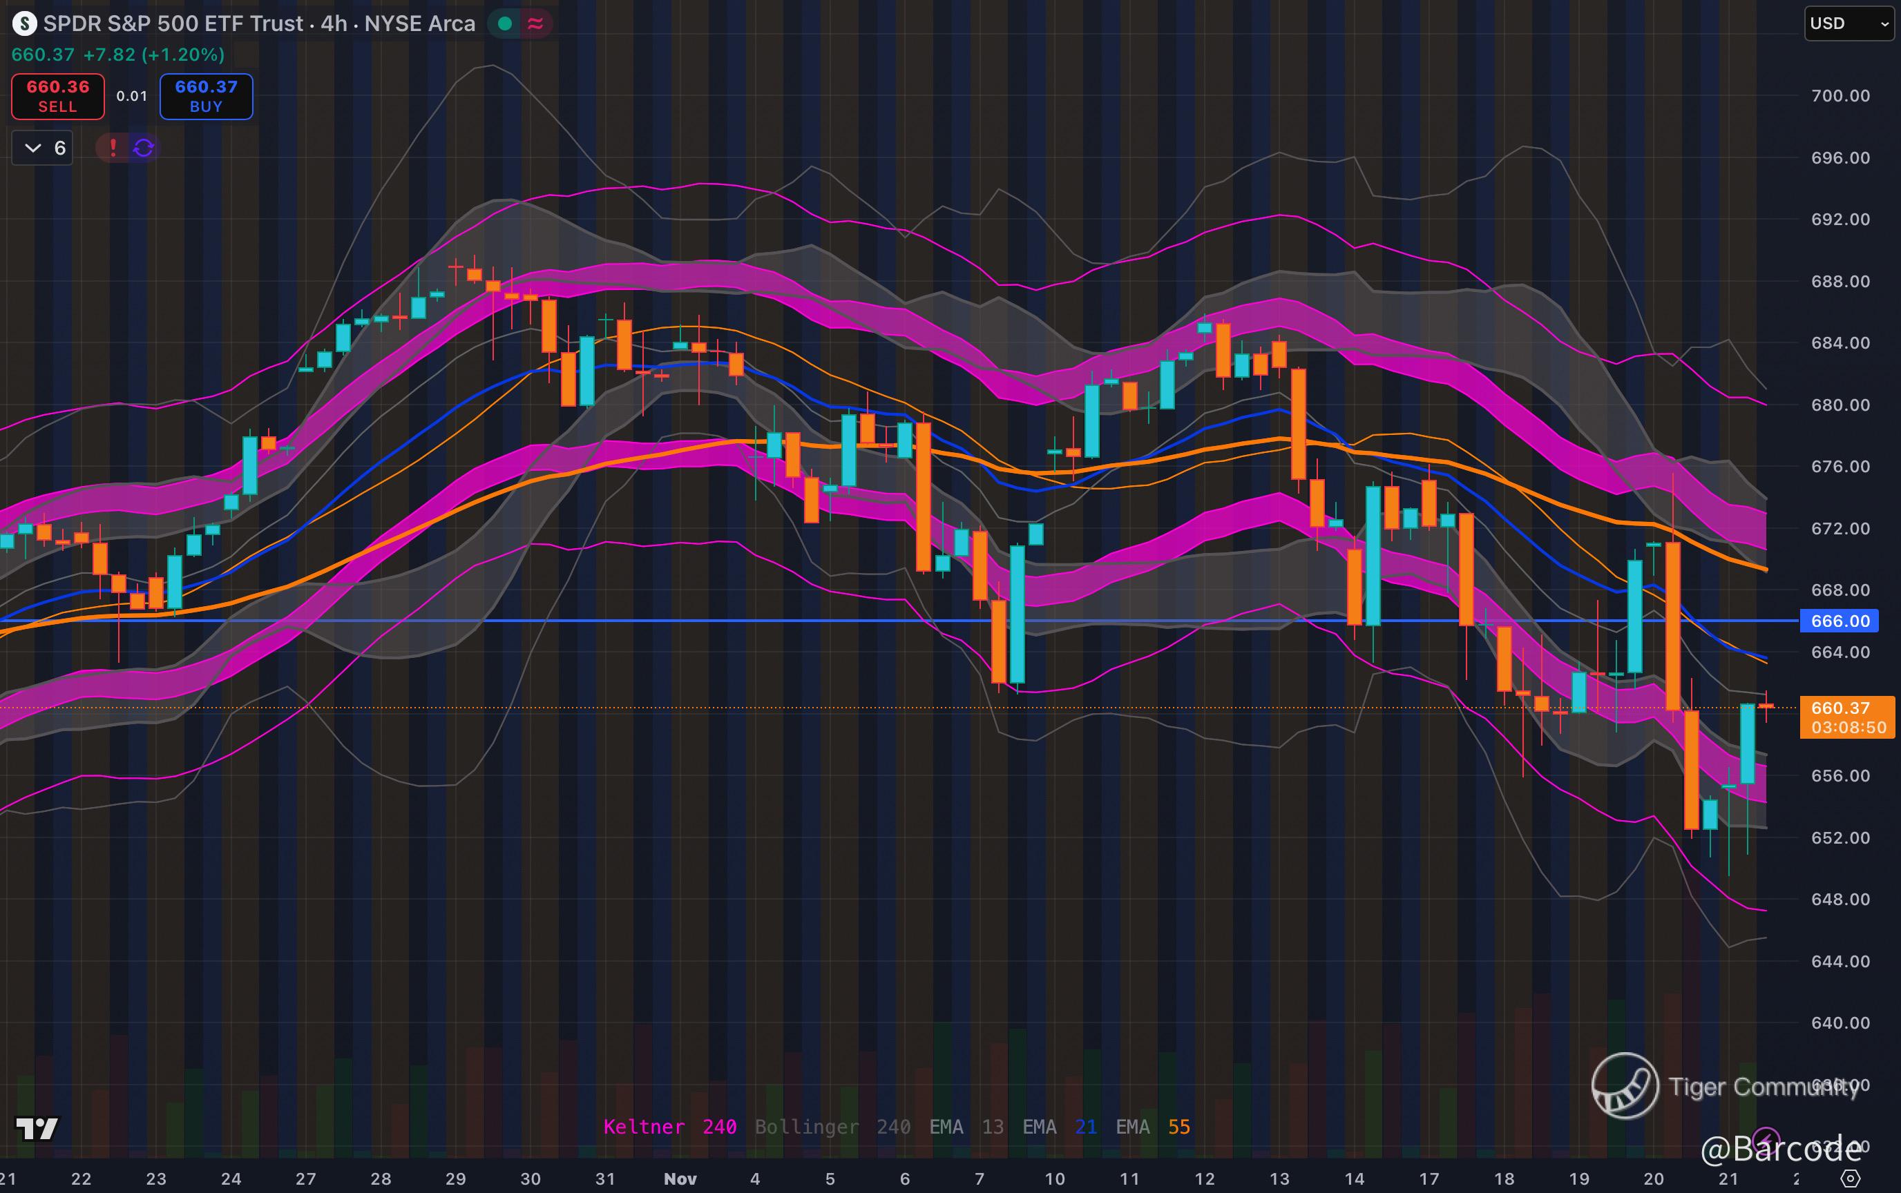1901x1193 pixels.
Task: Click the 660.37 BUY button
Action: click(x=206, y=96)
